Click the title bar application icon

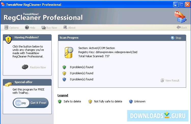pyautogui.click(x=3, y=4)
